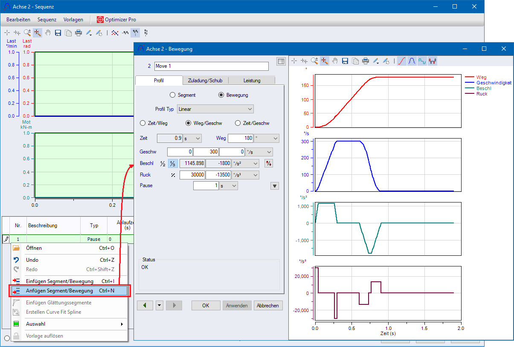Switch to the Zuladung/Schub tab
This screenshot has height=347, width=514.
click(205, 81)
